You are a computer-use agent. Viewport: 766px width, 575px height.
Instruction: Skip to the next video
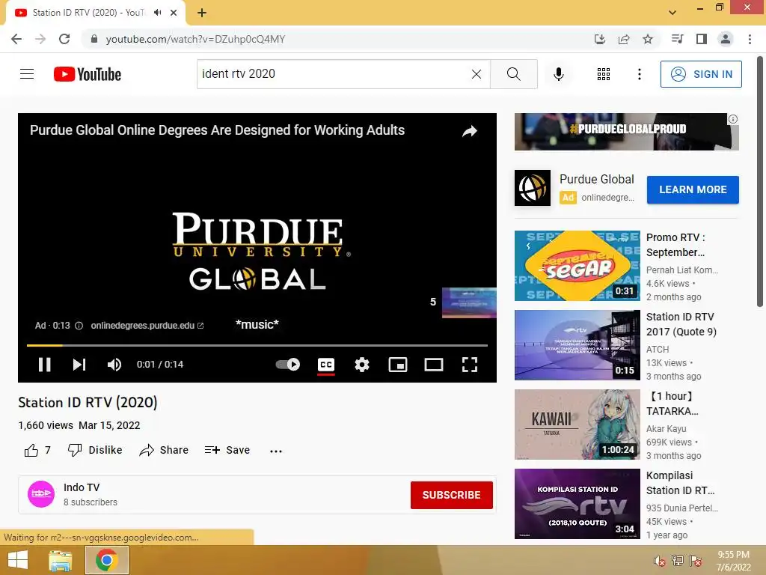click(x=79, y=365)
